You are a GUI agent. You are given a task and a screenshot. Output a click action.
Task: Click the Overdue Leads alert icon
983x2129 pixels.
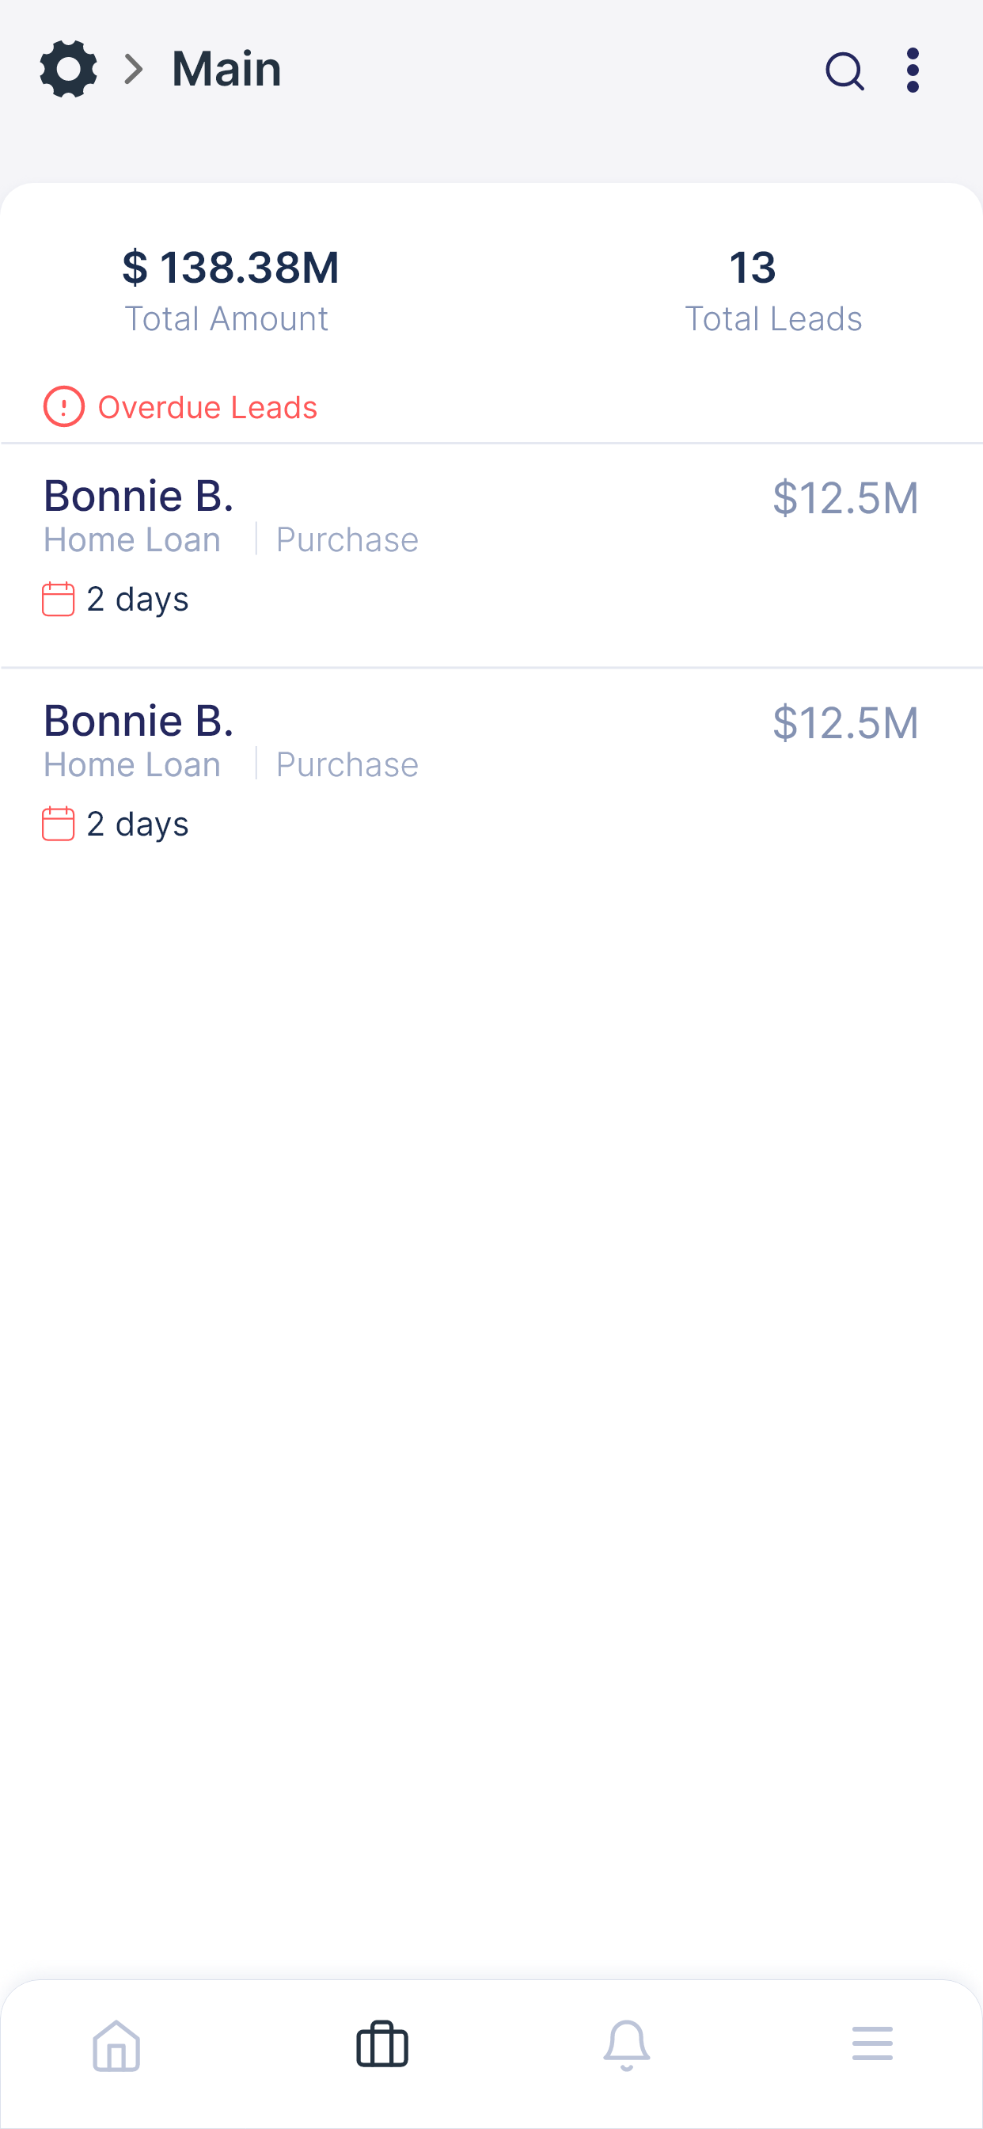point(63,406)
